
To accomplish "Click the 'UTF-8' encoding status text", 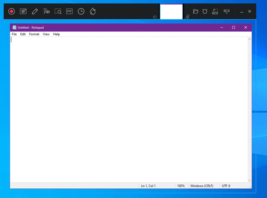I will [x=226, y=186].
